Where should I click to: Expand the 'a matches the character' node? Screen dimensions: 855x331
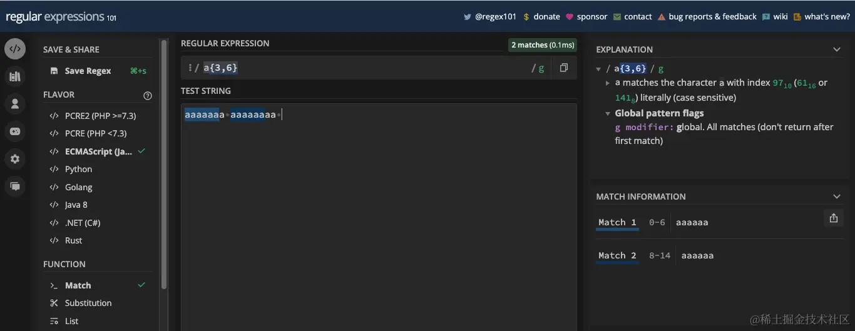tap(608, 83)
